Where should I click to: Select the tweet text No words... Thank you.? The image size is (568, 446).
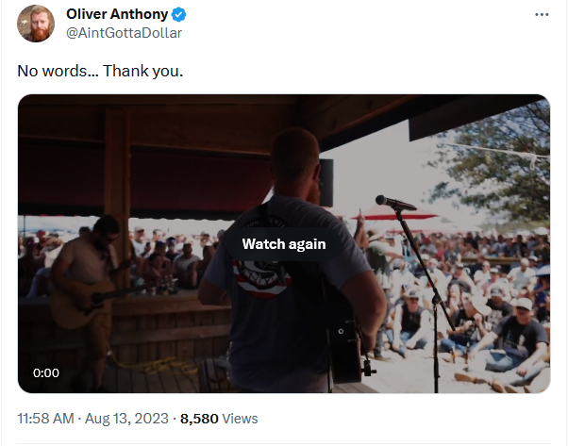[x=100, y=71]
